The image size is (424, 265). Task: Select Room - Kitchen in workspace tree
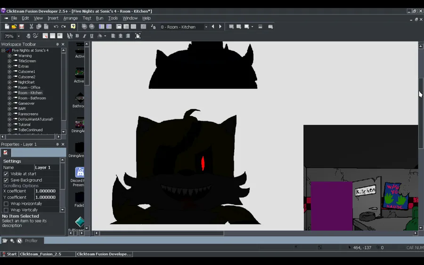pos(30,93)
